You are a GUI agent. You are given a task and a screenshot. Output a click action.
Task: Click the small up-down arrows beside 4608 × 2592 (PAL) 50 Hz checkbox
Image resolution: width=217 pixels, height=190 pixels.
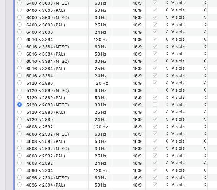(168, 141)
